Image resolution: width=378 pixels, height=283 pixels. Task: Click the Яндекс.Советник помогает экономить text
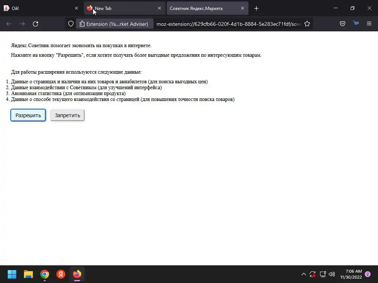pos(81,45)
